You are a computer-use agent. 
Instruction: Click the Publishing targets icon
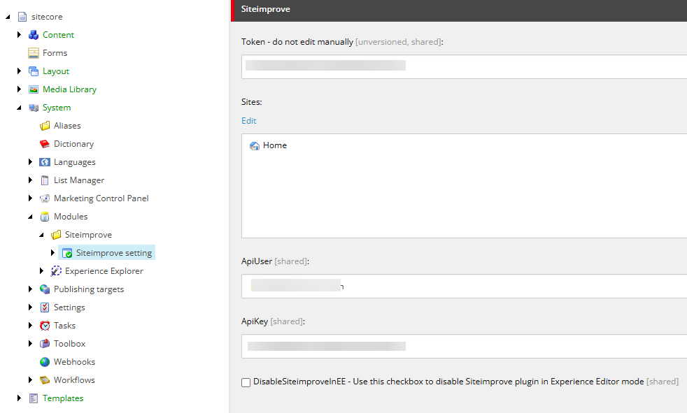coord(45,289)
